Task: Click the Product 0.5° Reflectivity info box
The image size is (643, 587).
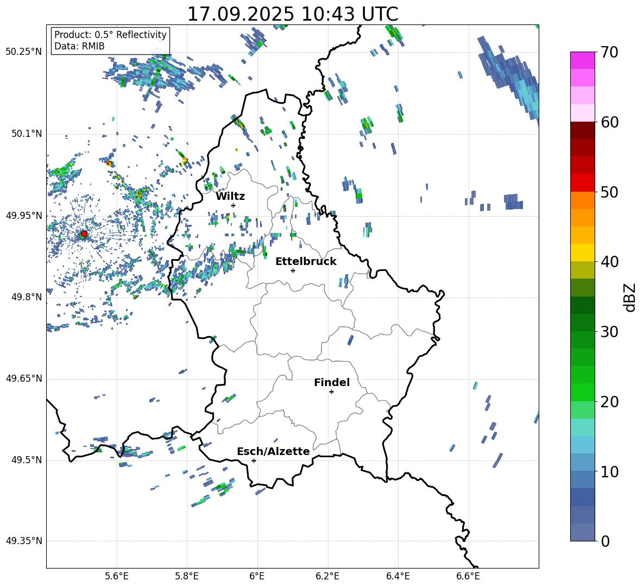Action: coord(110,40)
